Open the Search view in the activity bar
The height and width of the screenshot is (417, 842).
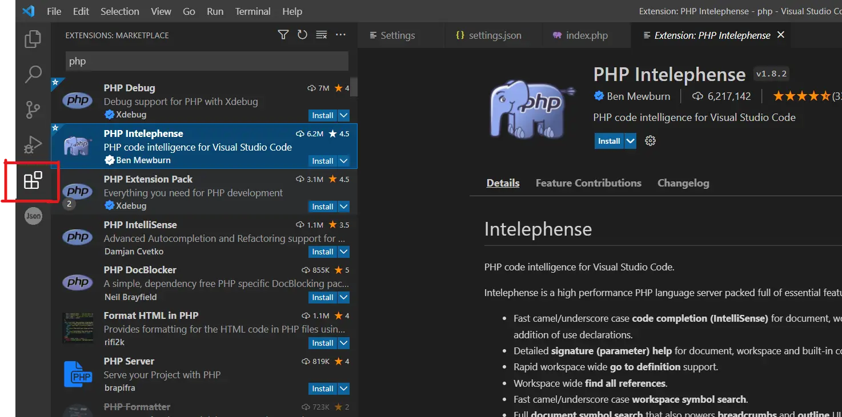click(33, 74)
